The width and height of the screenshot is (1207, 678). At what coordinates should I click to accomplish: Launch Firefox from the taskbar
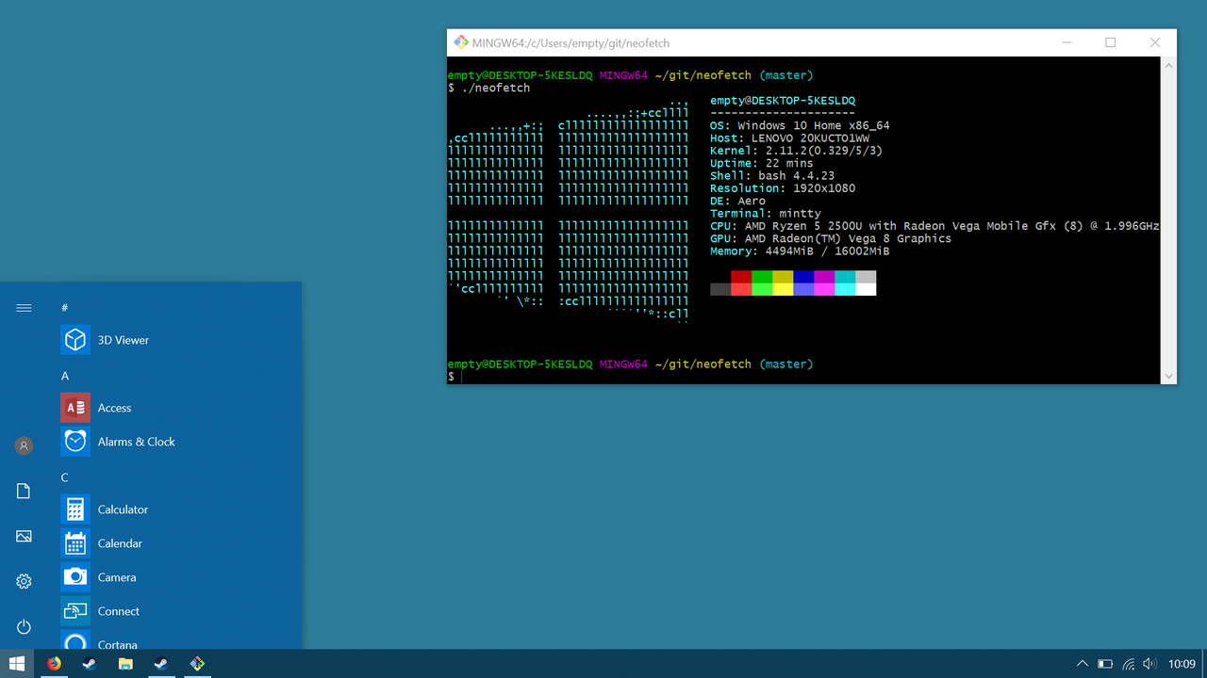tap(54, 664)
